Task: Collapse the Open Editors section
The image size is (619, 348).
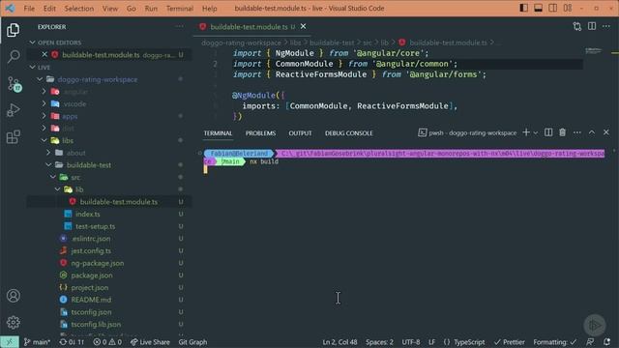Action: 33,43
